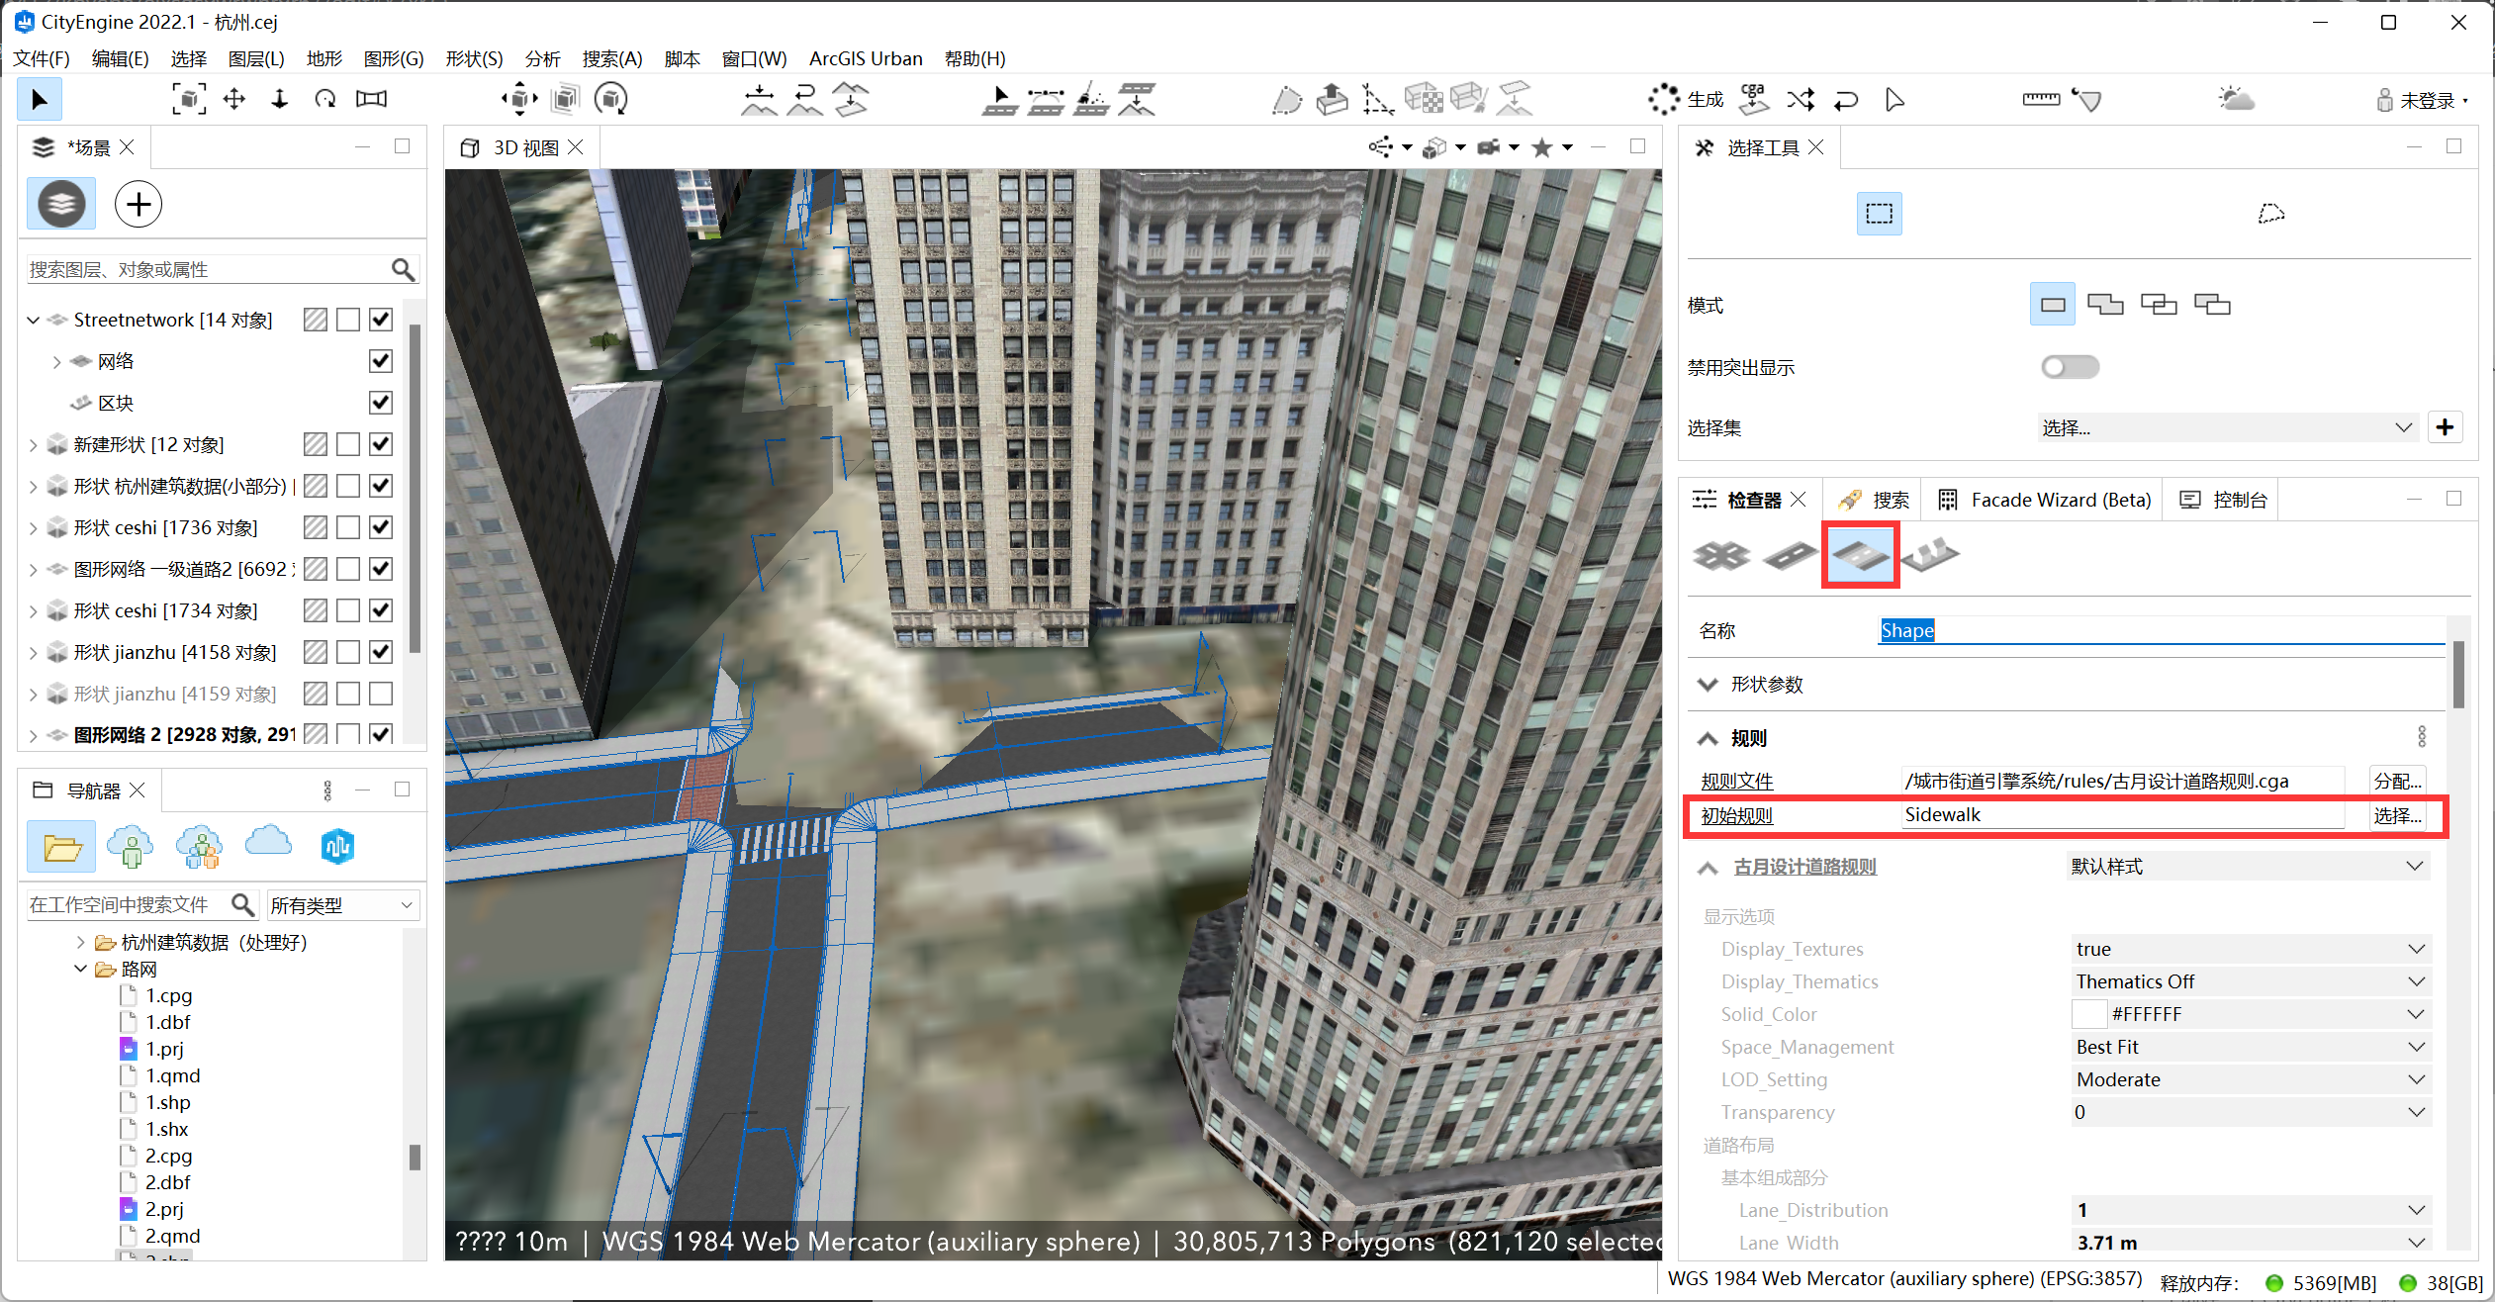Click the Solid_Color white swatch

[2088, 1014]
